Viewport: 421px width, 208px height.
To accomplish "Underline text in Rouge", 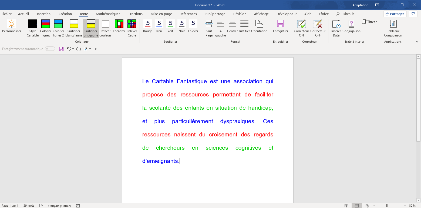I will [148, 26].
